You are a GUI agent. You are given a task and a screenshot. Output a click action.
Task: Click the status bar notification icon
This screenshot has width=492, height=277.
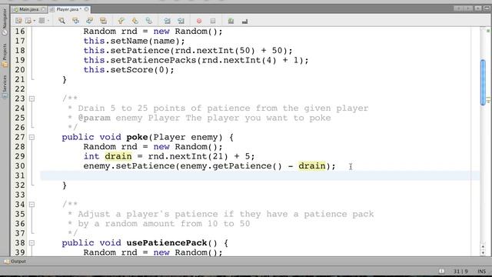(441, 271)
